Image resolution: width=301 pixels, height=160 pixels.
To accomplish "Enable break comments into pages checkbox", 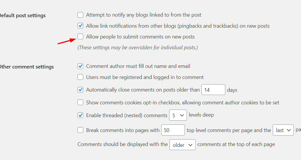I will pyautogui.click(x=80, y=130).
